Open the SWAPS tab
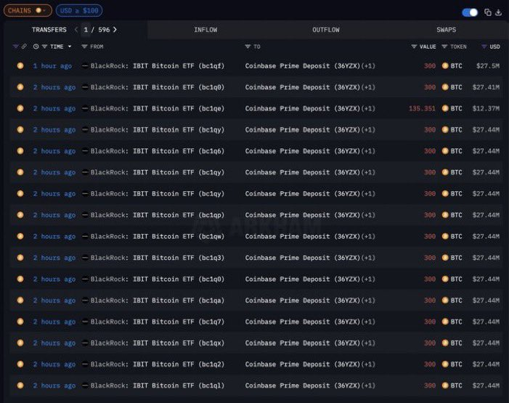 447,30
